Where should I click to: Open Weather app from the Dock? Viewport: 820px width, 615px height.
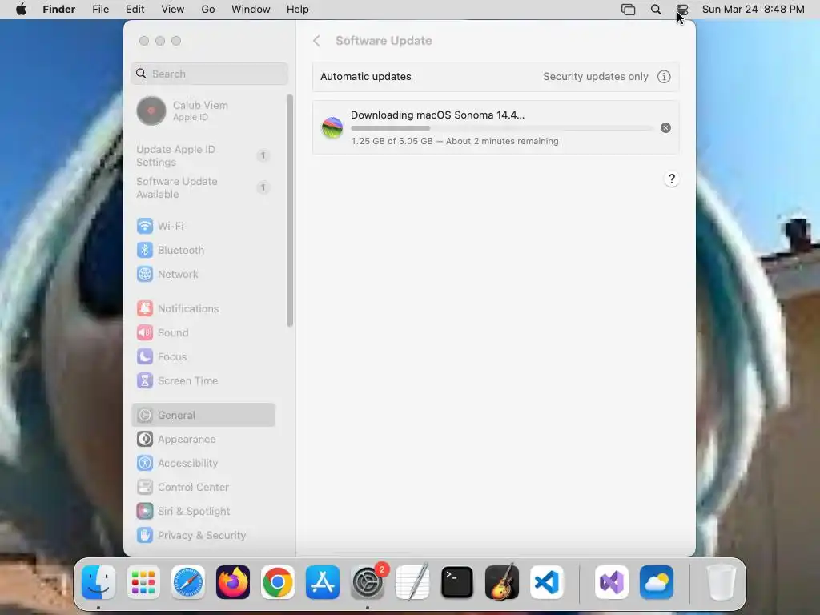click(657, 582)
